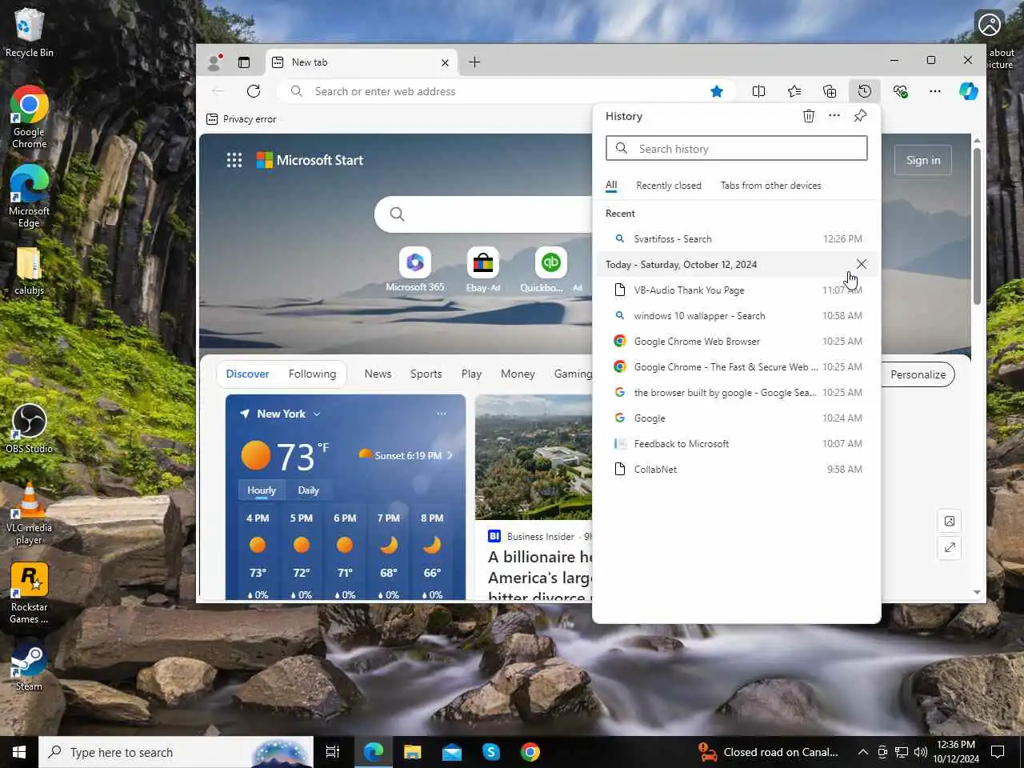Open File Explorer from the taskbar
1024x768 pixels.
[412, 752]
